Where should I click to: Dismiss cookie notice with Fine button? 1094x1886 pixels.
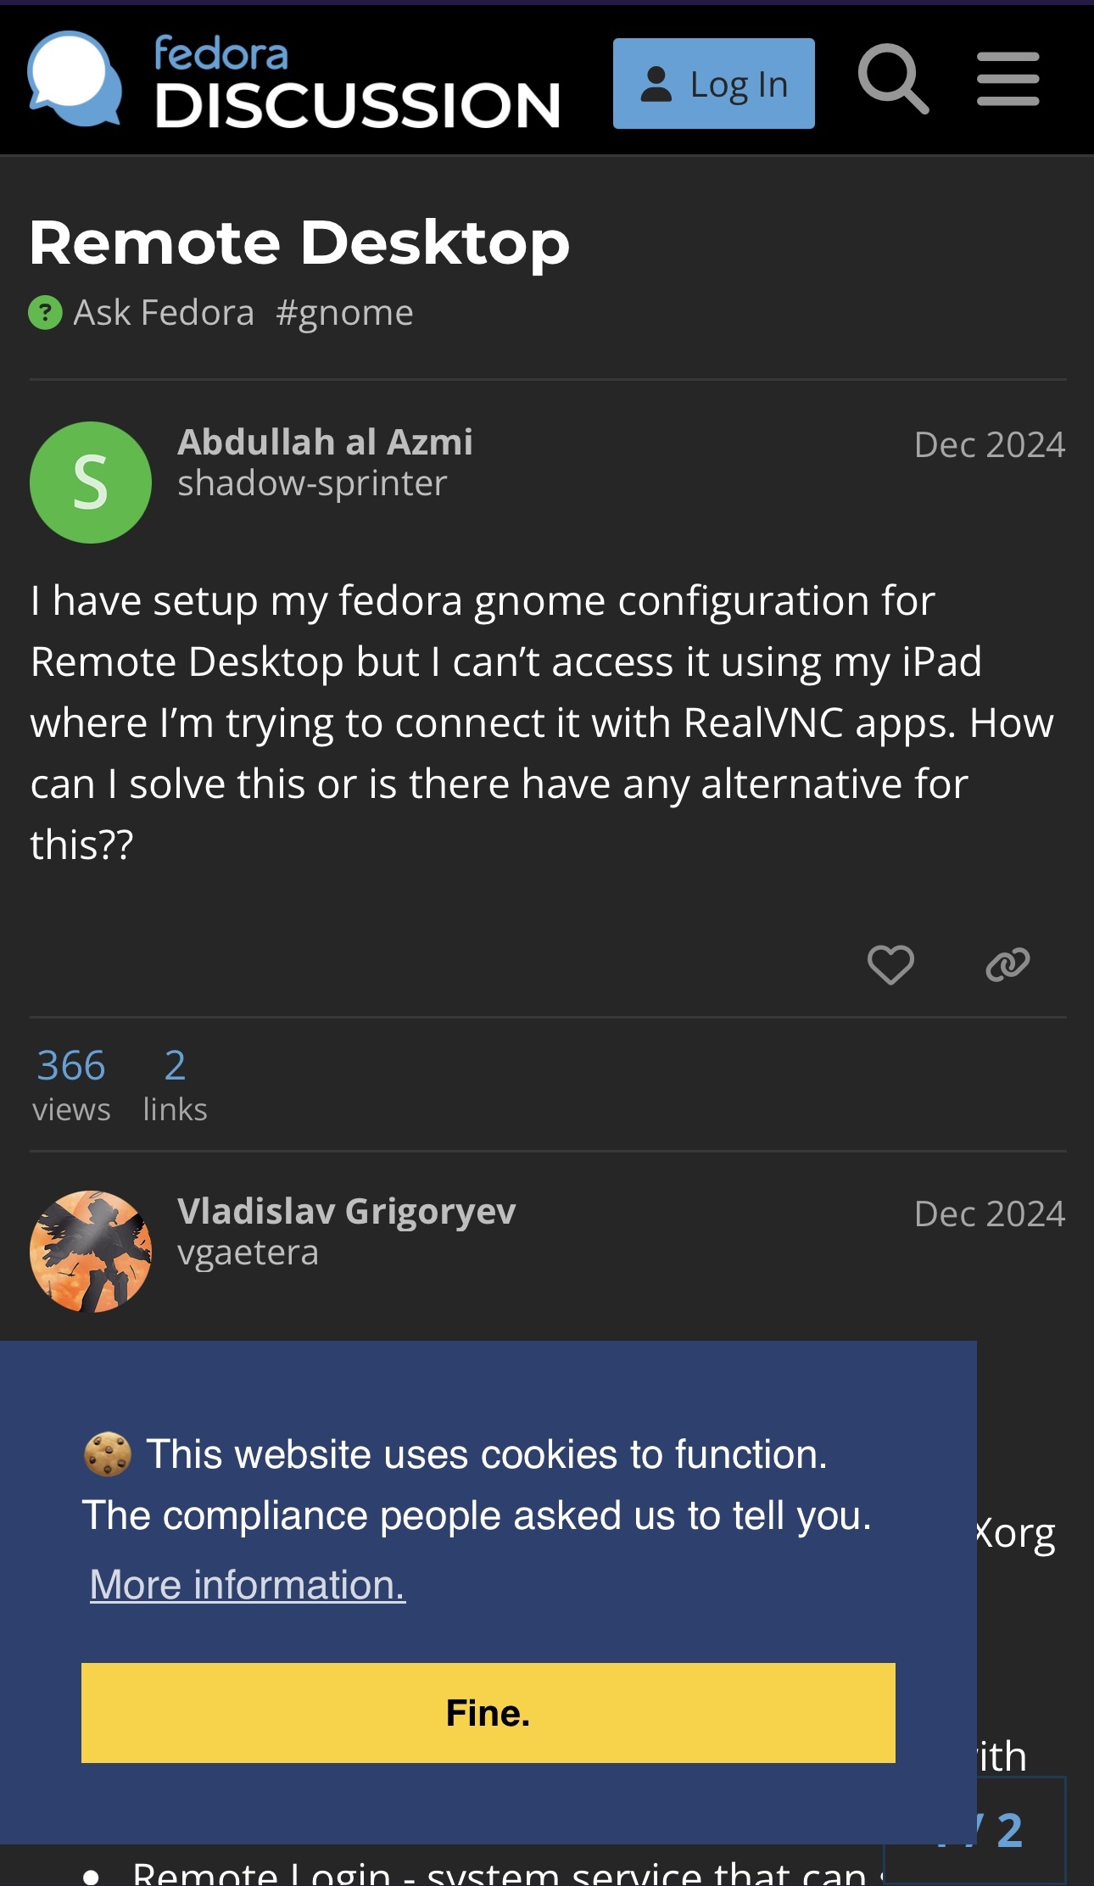point(488,1713)
